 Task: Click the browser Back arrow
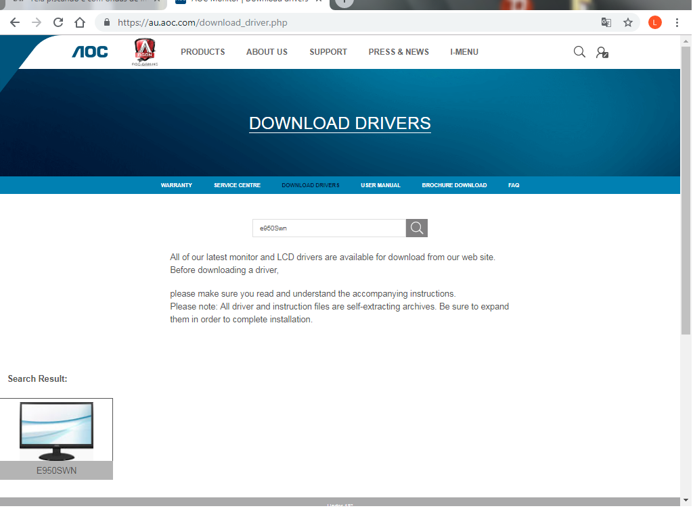click(x=15, y=22)
